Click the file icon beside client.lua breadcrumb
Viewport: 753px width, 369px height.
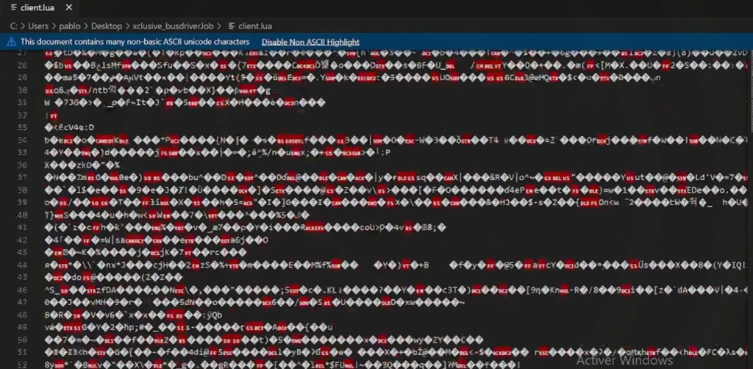(232, 26)
